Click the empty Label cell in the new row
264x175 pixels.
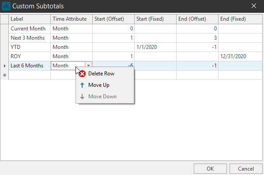pyautogui.click(x=30, y=75)
